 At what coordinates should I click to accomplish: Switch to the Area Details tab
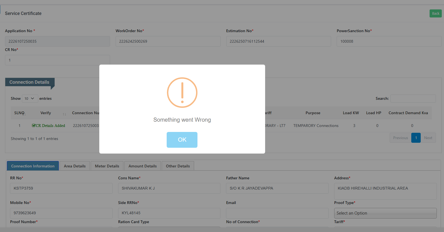click(75, 166)
